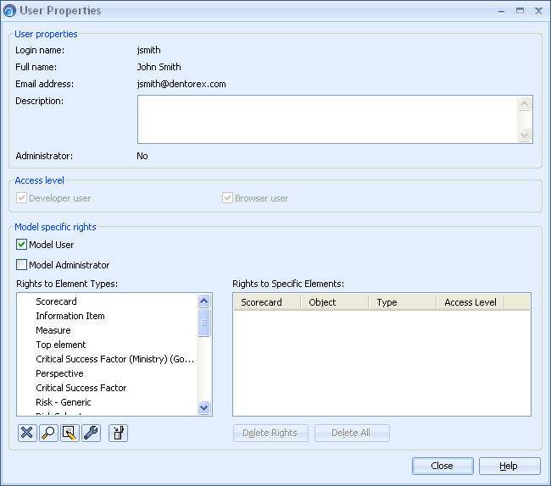The image size is (551, 486).
Task: Click the Administrator value No
Action: [x=142, y=156]
